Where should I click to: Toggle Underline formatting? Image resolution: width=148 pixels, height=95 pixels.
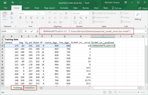(31, 18)
